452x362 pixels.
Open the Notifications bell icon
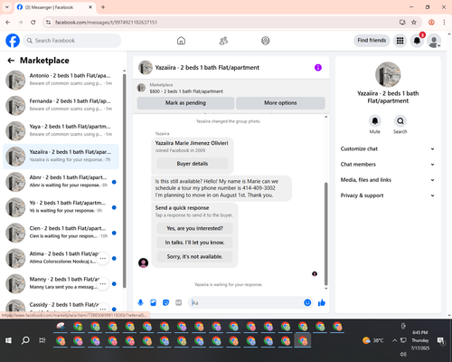point(417,41)
